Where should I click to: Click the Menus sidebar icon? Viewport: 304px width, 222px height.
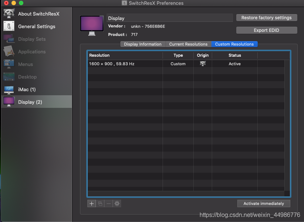coord(9,64)
